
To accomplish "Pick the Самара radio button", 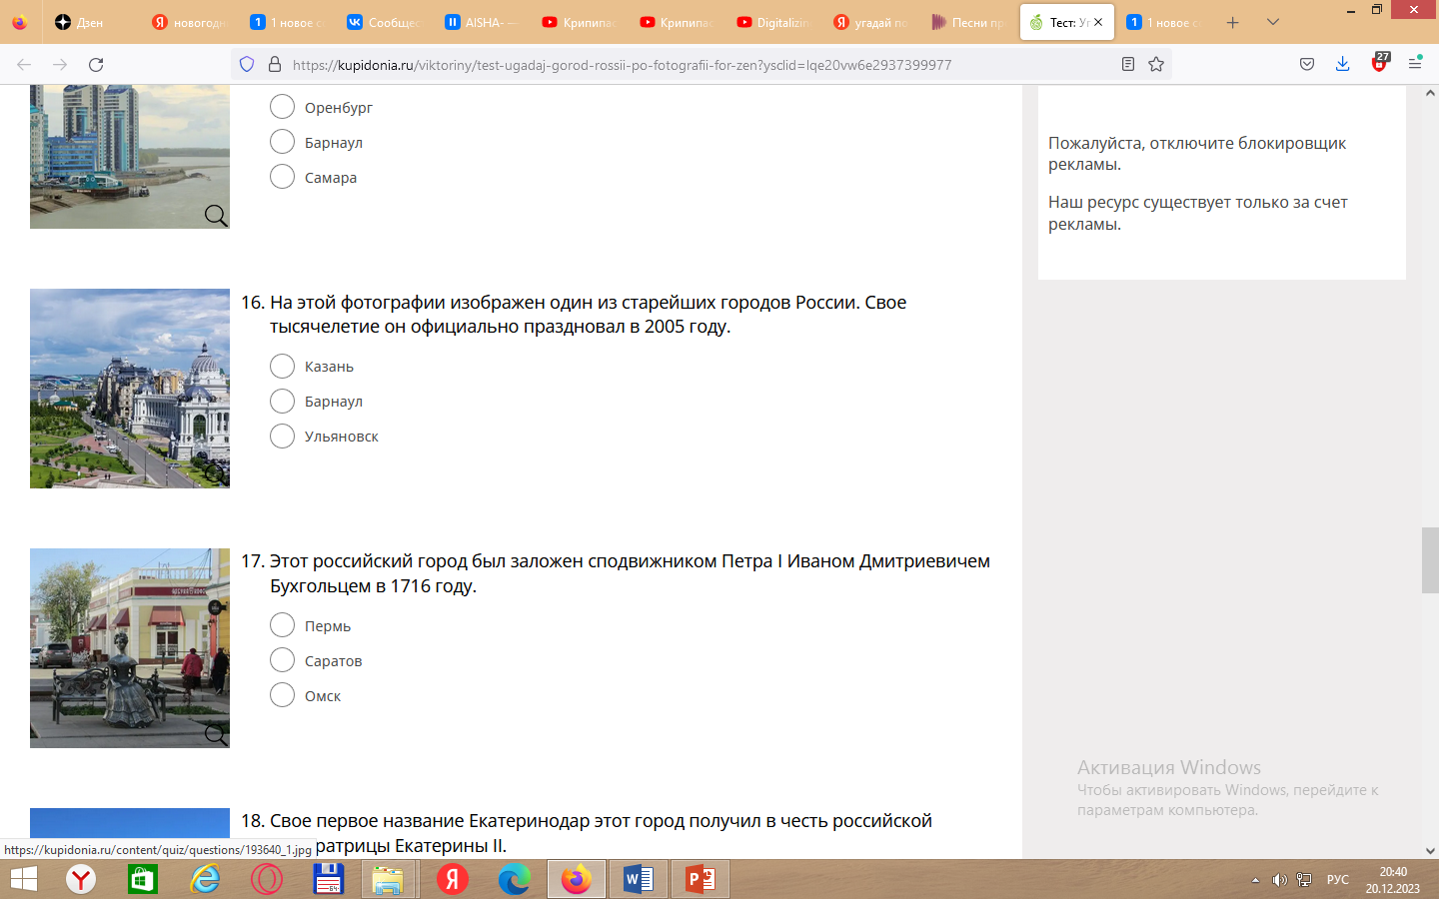I will pyautogui.click(x=283, y=177).
